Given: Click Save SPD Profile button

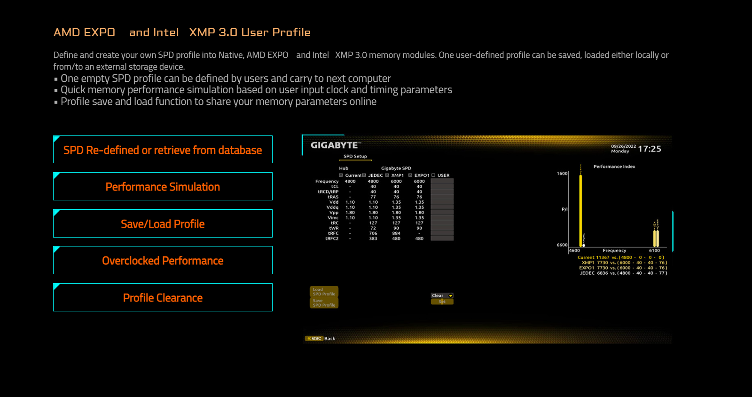Looking at the screenshot, I should click(x=324, y=303).
